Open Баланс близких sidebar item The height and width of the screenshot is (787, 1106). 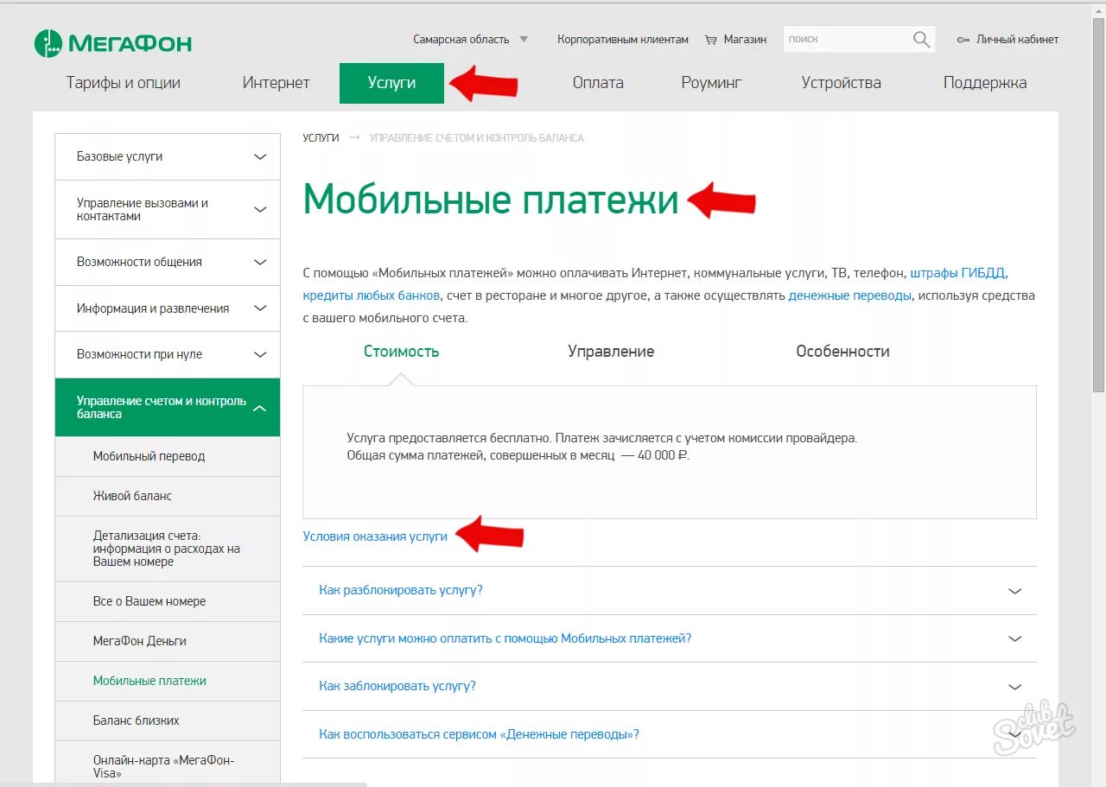tap(168, 720)
